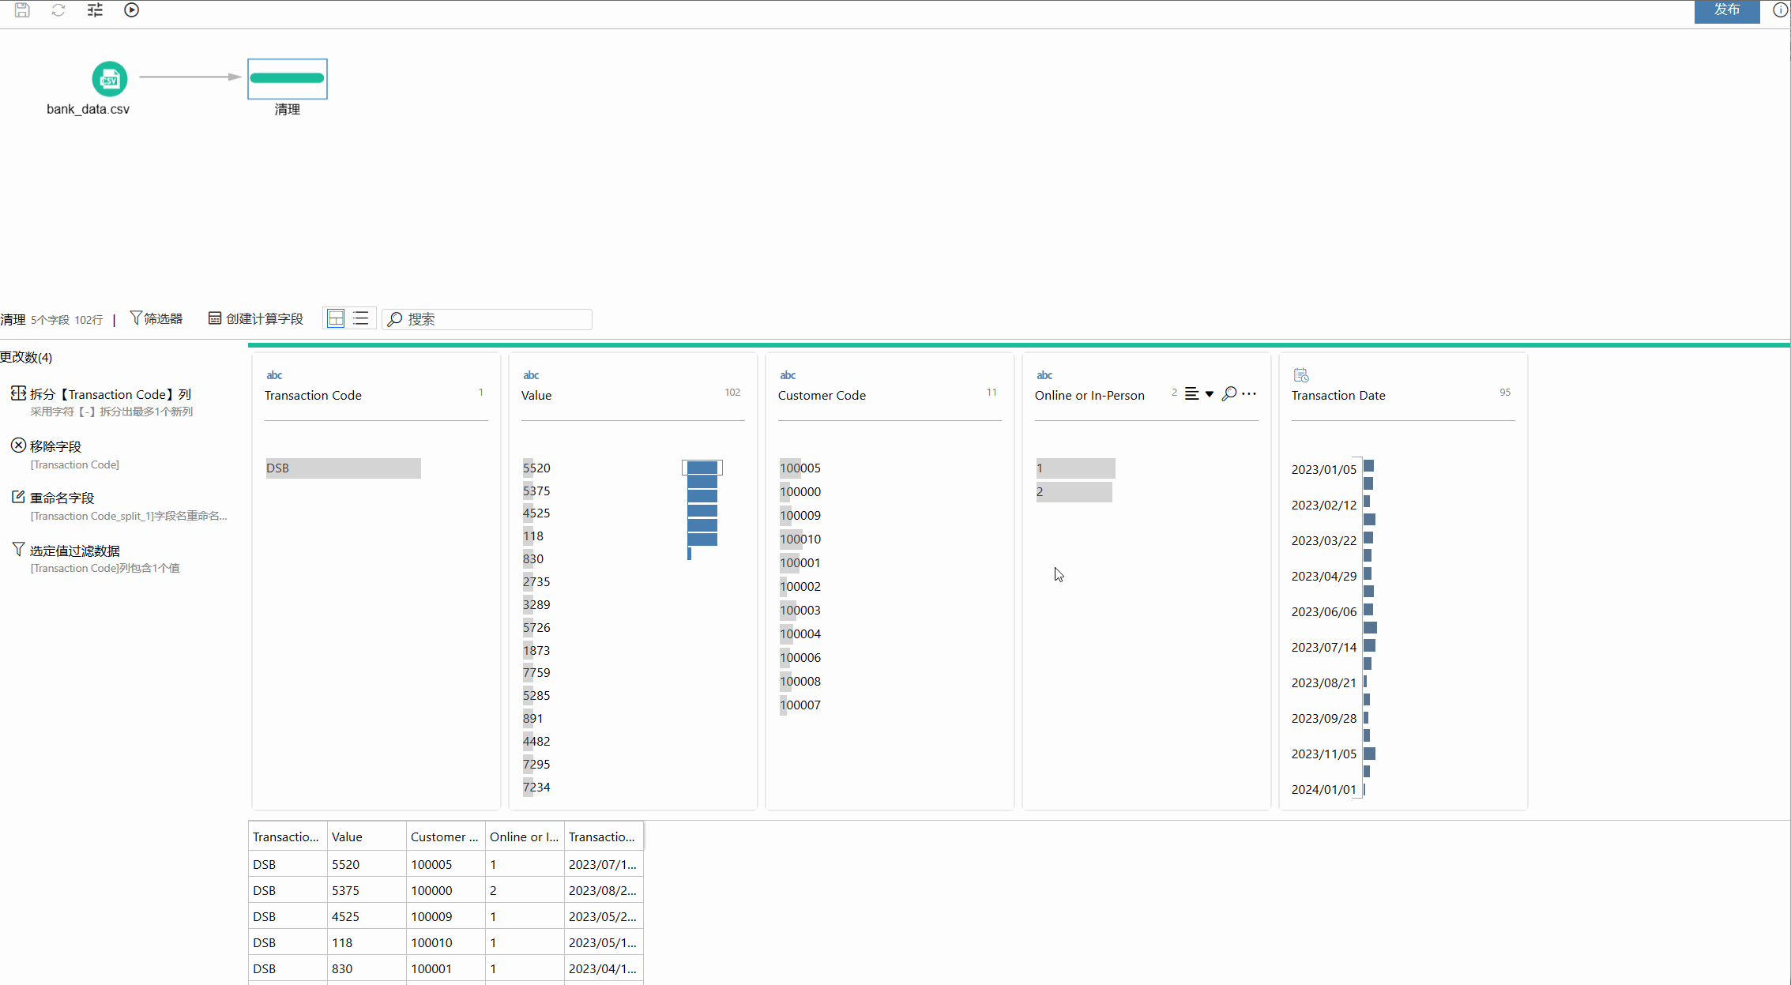1791x985 pixels.
Task: Open the 筛选器 filter tool
Action: pos(156,318)
